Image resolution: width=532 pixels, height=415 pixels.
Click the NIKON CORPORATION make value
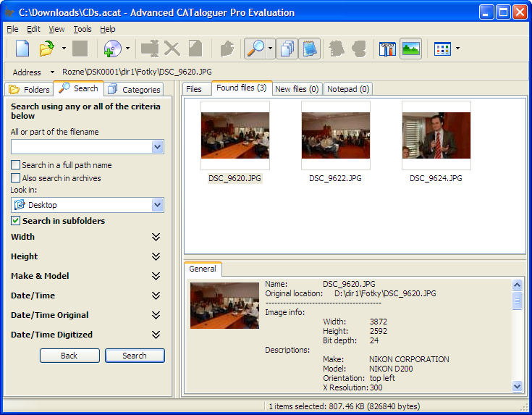409,359
